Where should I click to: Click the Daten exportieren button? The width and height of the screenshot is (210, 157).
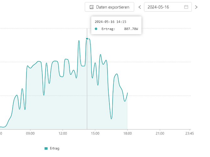click(x=109, y=7)
